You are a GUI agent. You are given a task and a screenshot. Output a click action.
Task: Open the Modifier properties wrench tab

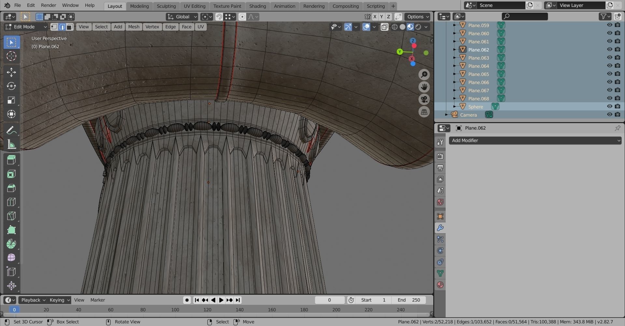[440, 228]
